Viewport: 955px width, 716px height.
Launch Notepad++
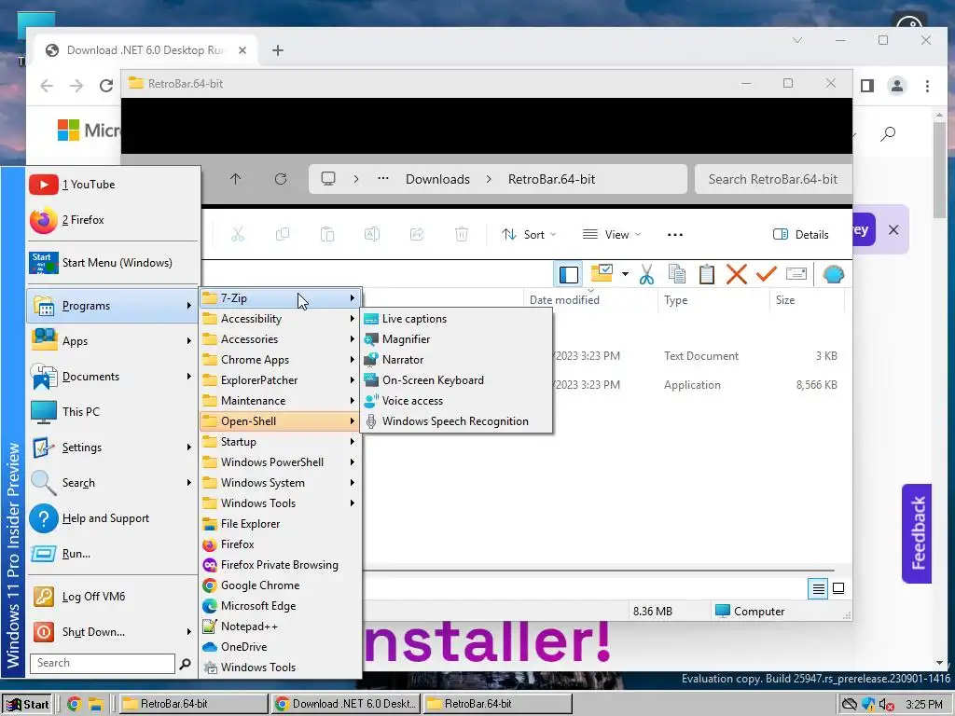coord(280,626)
